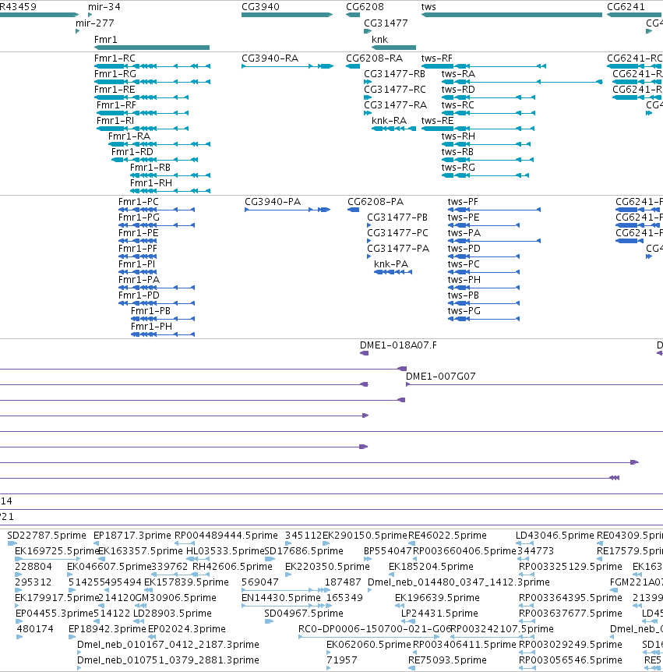Viewport: 663px width, 672px height.
Task: Select the Dmel_neb_010751_0379_2881.3prime label
Action: point(168,660)
